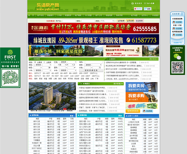
Task: Open QQ交谈 under 乐清二手房
Action: (x=177, y=29)
